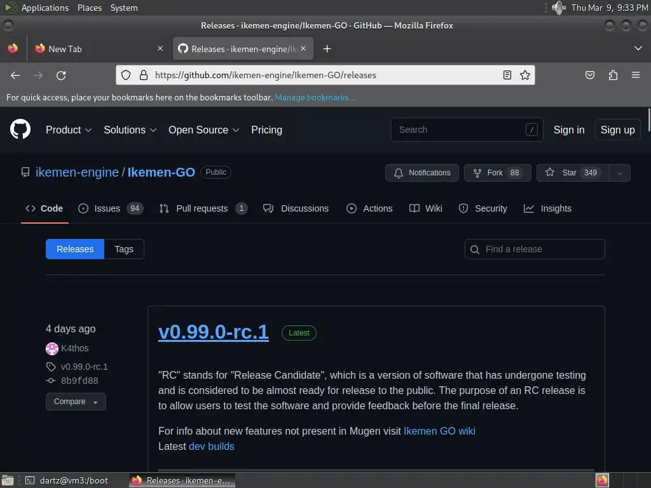Viewport: 651px width, 488px height.
Task: Switch to the Issues tab
Action: tap(111, 208)
